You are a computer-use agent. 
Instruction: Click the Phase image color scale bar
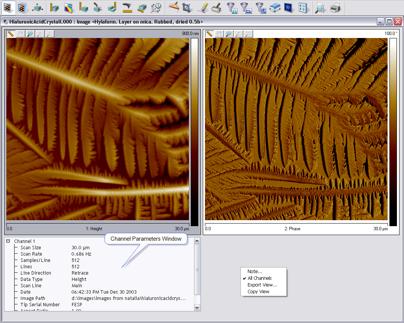(393, 132)
